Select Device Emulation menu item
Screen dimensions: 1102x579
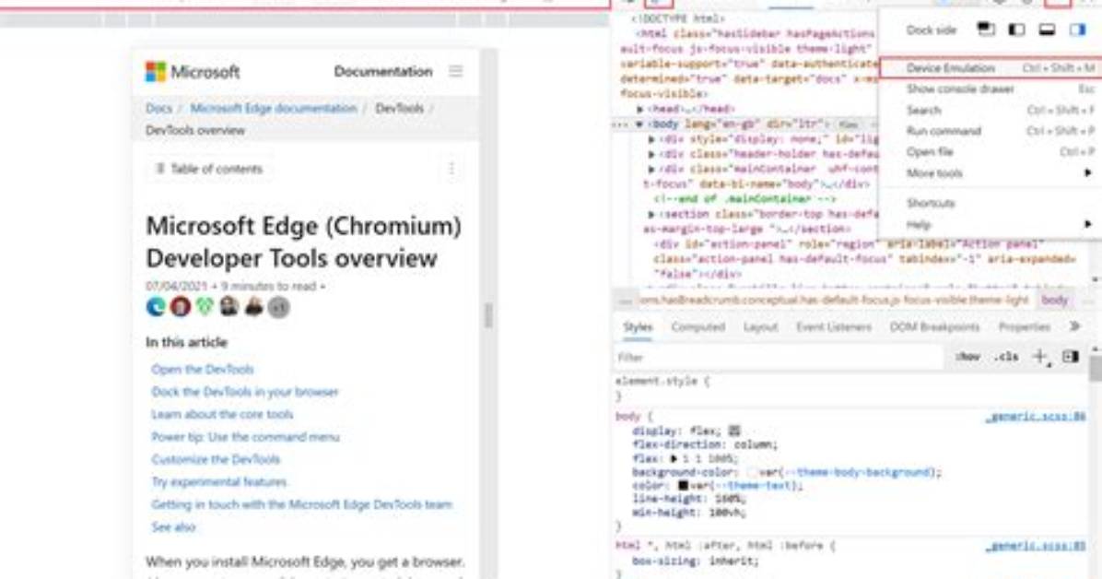pyautogui.click(x=991, y=68)
